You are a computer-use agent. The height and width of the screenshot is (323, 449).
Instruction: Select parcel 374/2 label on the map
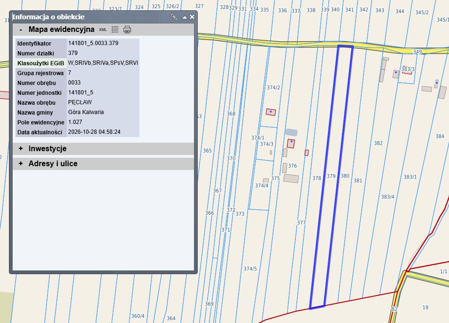[273, 88]
